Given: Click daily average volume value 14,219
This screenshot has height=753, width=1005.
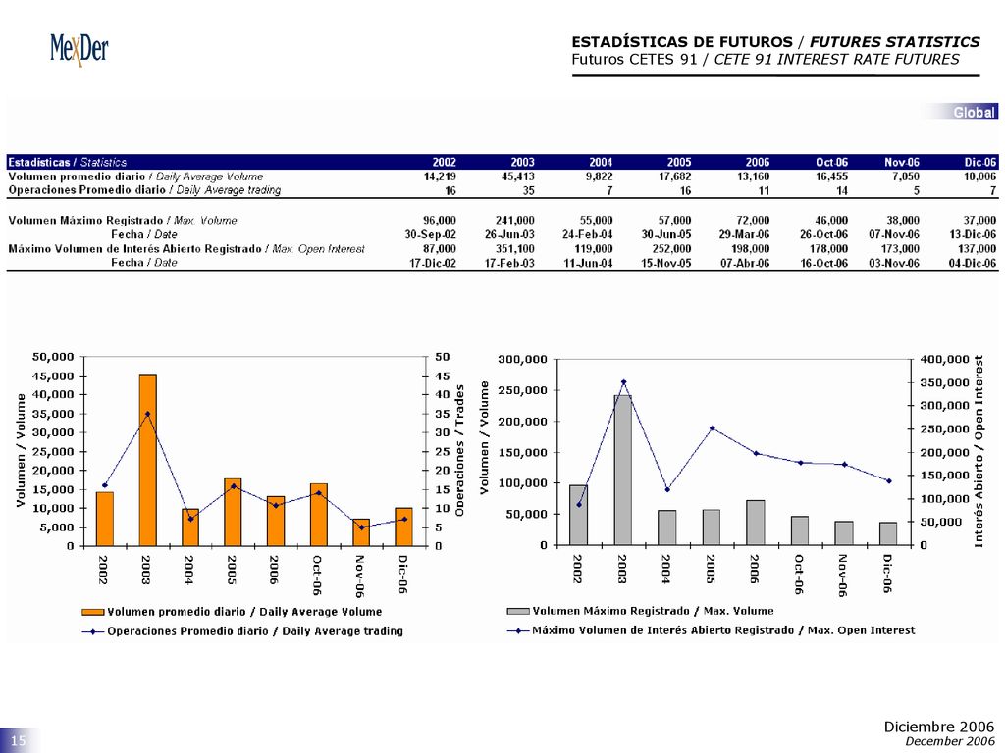Looking at the screenshot, I should click(x=440, y=176).
